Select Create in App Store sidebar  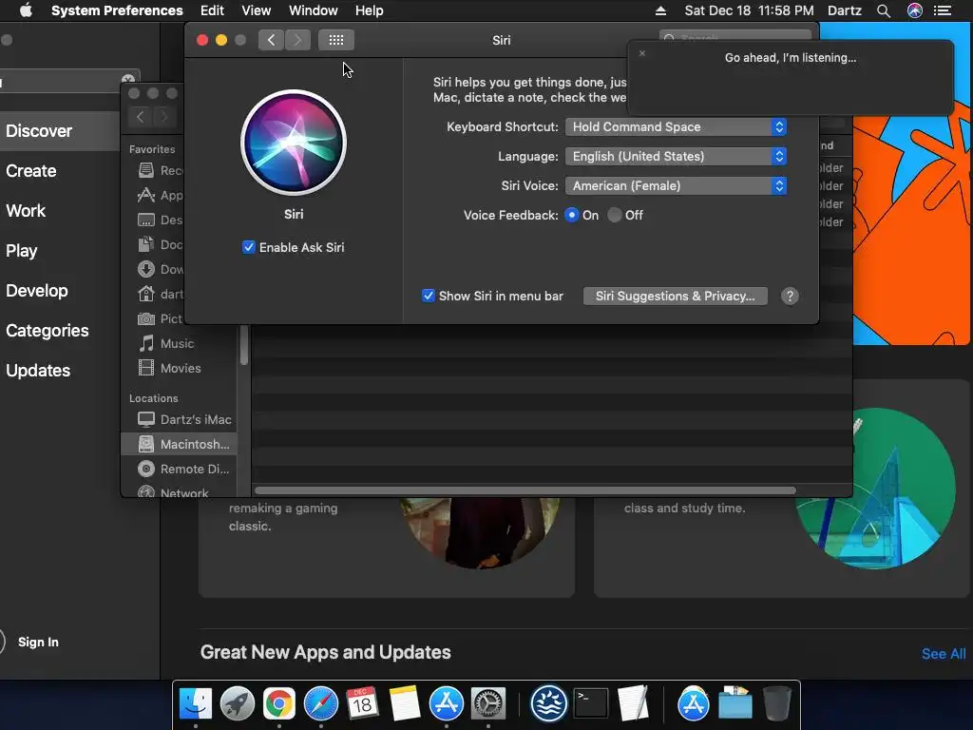pos(31,171)
